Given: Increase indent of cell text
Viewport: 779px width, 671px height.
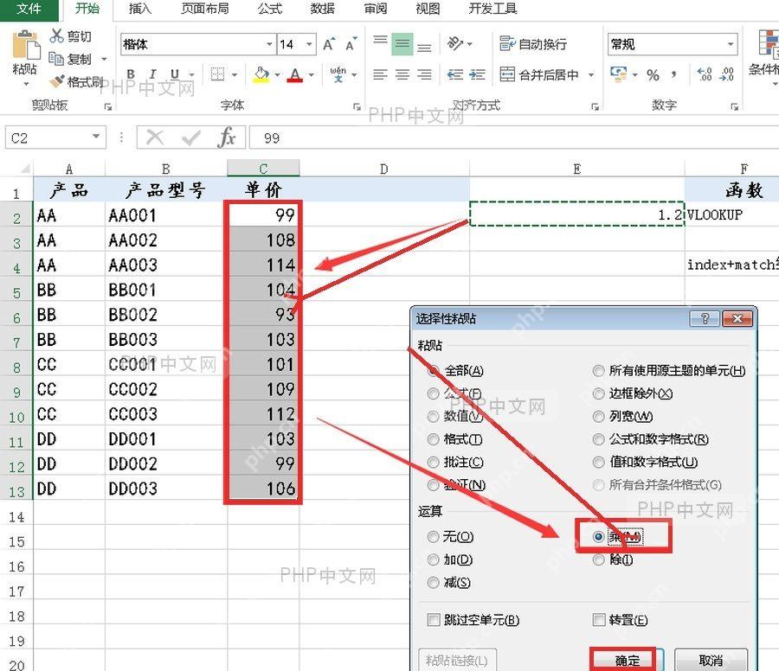Looking at the screenshot, I should [x=477, y=74].
